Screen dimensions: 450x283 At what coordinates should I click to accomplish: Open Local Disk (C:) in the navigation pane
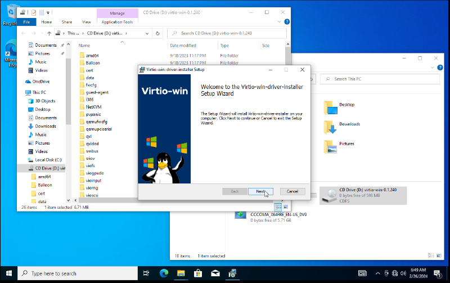point(48,160)
